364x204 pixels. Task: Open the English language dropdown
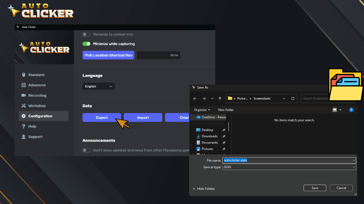coord(98,86)
